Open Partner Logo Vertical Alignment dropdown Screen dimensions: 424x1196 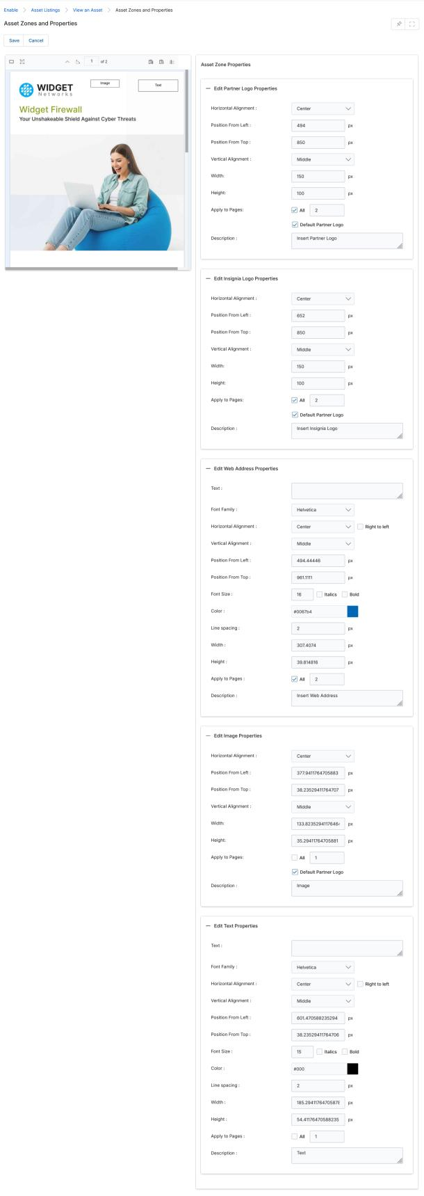[x=323, y=159]
